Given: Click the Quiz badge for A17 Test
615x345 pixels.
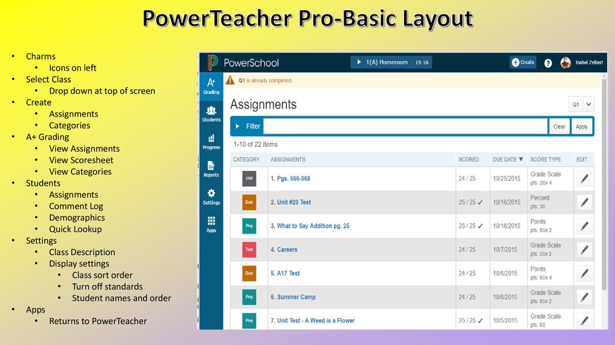Looking at the screenshot, I should pos(249,273).
